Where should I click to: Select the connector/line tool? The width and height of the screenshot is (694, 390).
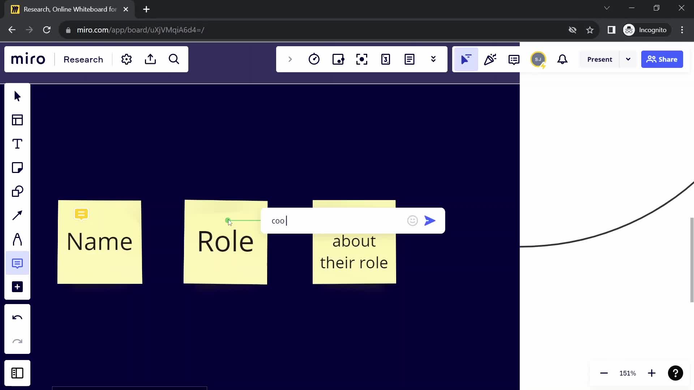click(x=17, y=216)
